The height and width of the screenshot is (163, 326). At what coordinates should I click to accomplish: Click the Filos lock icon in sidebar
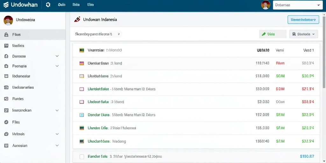click(x=6, y=34)
